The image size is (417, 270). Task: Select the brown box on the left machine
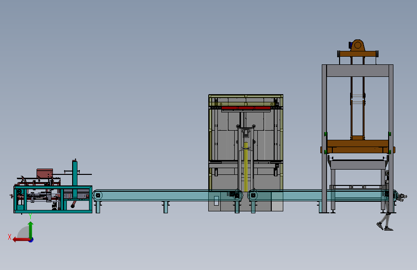click(x=45, y=173)
